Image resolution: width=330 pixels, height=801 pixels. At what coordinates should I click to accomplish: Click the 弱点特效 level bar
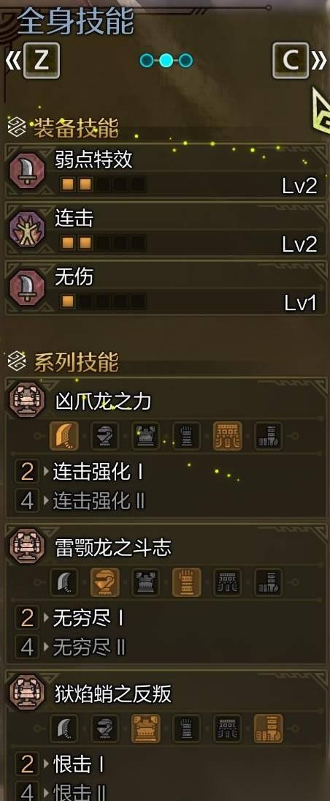pos(103,184)
